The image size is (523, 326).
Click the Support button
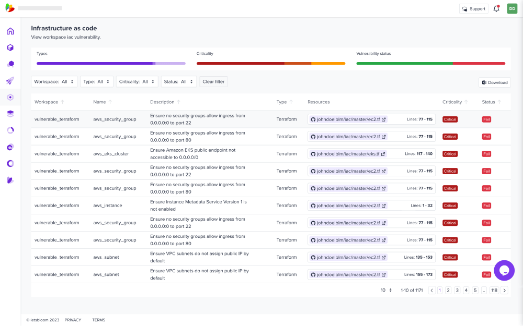pos(474,9)
